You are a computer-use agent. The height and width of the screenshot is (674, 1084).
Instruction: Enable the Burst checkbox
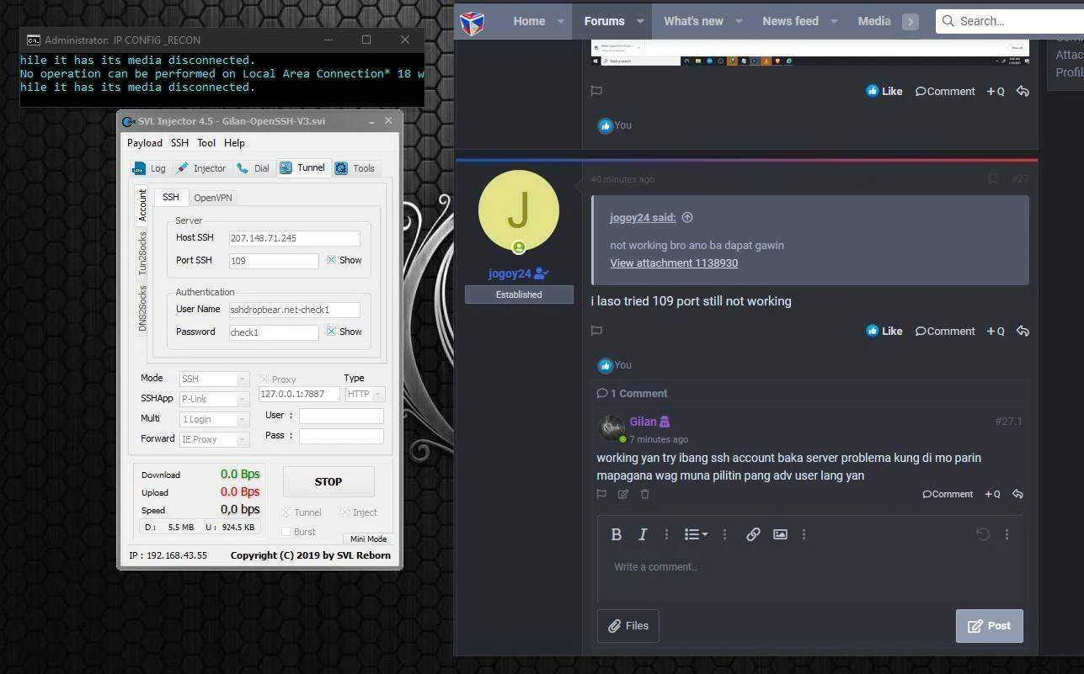tap(286, 532)
